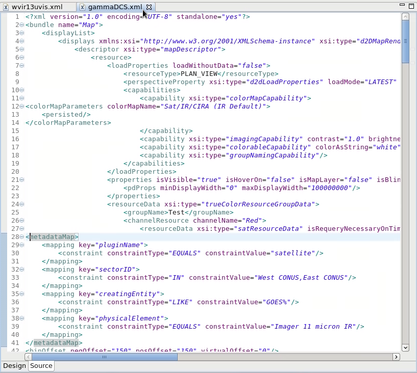Viewport: 417px width, 373px height.
Task: Close the gammaDCS.xml tab
Action: (x=149, y=7)
